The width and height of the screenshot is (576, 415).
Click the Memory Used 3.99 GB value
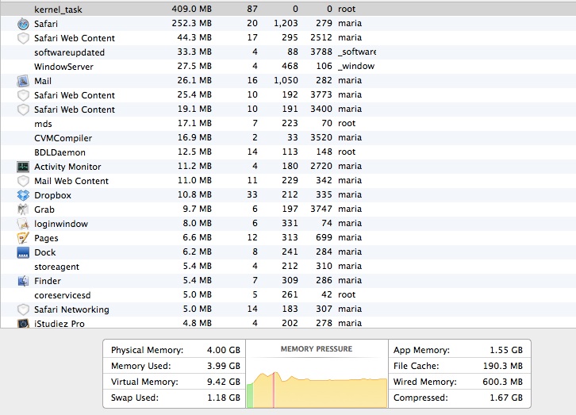224,366
